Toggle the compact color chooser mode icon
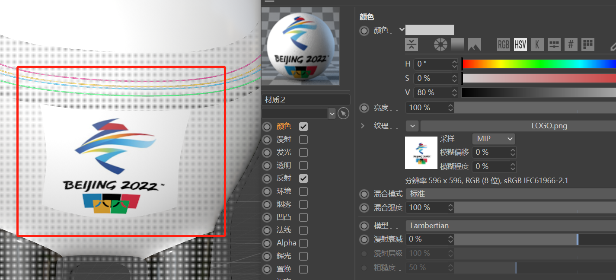The height and width of the screenshot is (280, 616). (412, 45)
